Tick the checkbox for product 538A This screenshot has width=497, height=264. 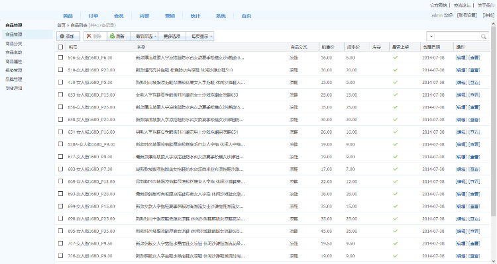tap(60, 144)
